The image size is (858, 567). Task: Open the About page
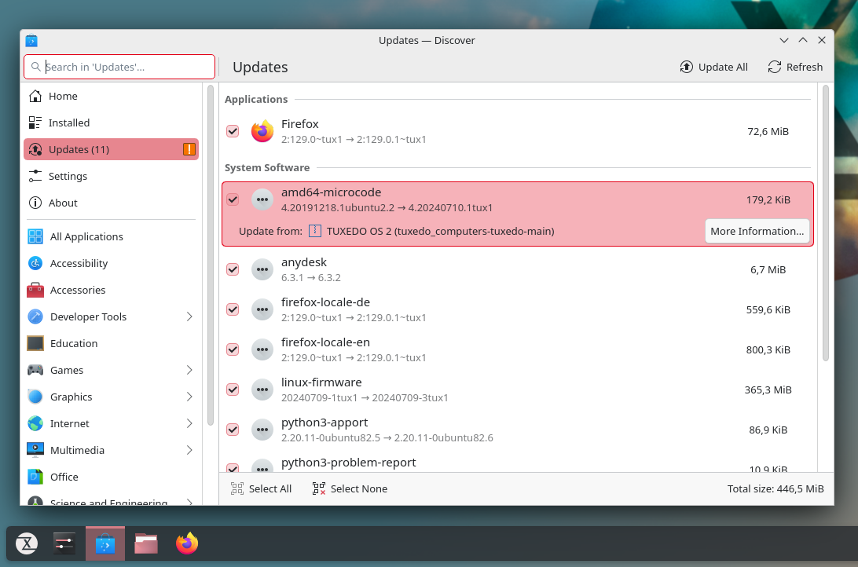click(x=111, y=203)
